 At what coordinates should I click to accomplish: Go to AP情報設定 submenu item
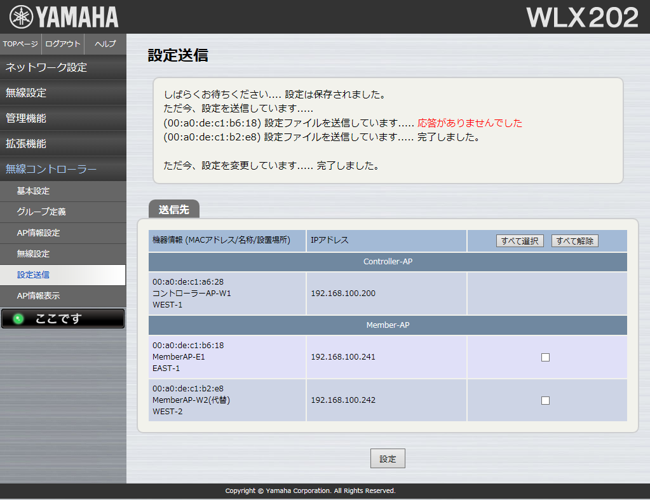63,233
